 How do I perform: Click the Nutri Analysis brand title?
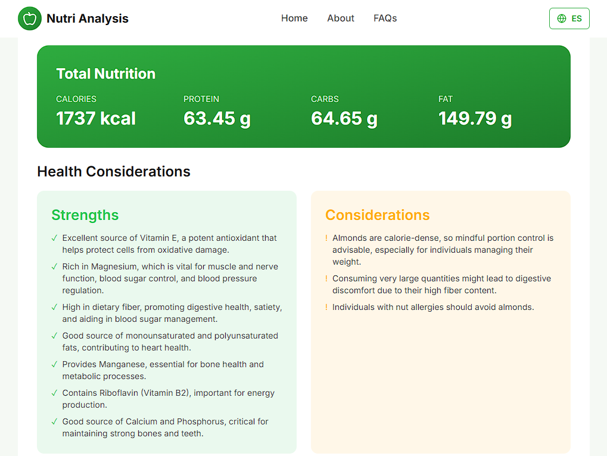click(x=88, y=18)
